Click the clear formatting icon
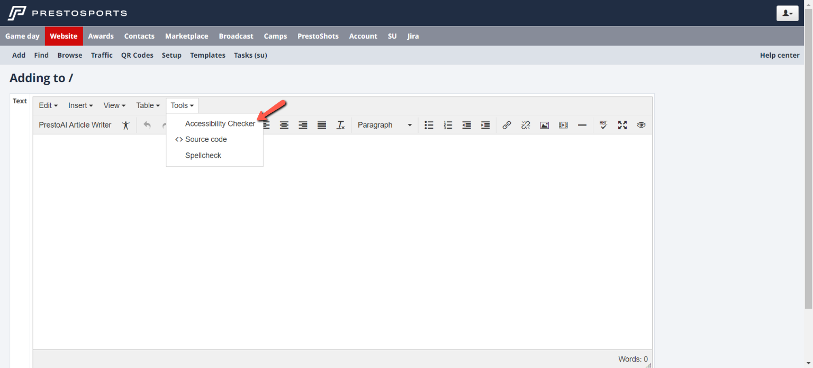 341,125
